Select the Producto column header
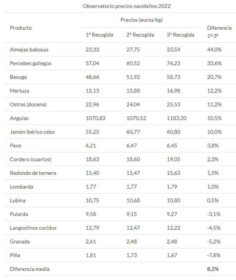 [x=21, y=28]
